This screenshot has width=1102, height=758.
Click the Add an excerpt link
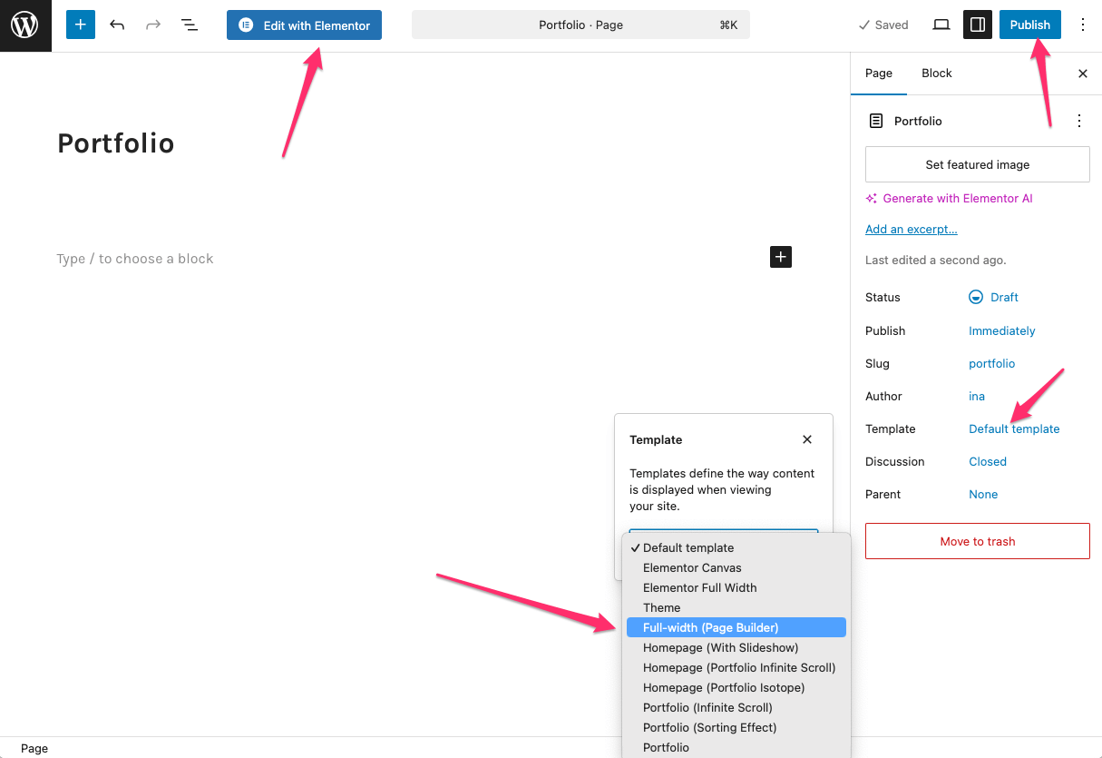point(911,229)
